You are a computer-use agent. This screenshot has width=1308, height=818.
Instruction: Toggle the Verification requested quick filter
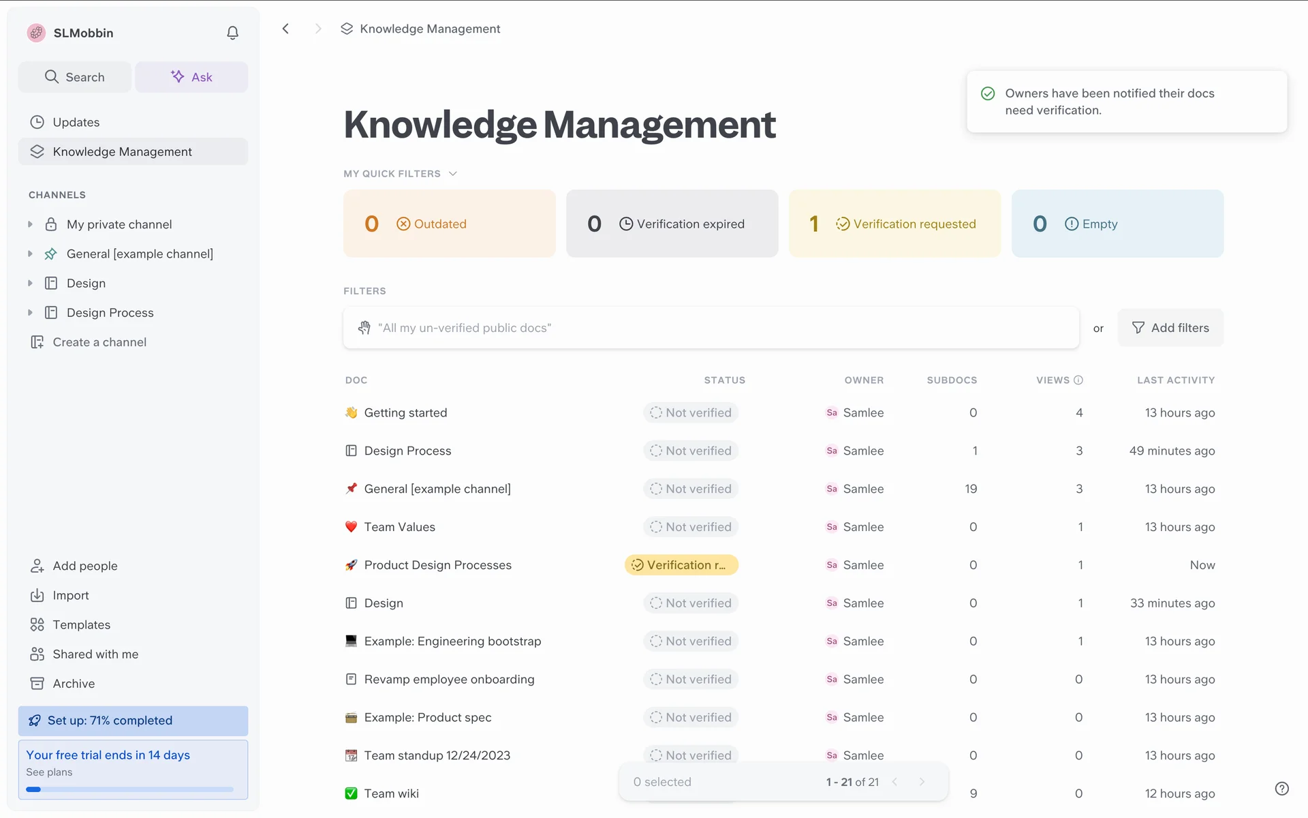pyautogui.click(x=894, y=224)
